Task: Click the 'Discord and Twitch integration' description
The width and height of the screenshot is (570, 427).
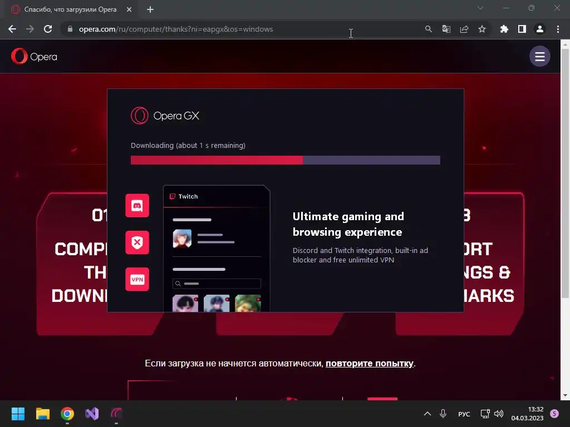Action: pyautogui.click(x=360, y=255)
